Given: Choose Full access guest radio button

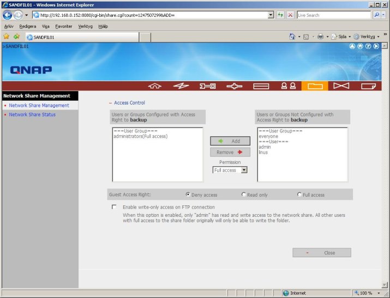Looking at the screenshot, I should (x=299, y=194).
